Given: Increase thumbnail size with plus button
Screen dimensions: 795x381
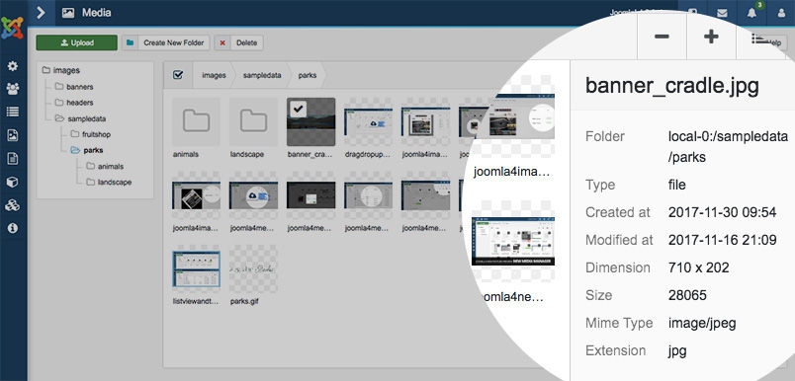Looking at the screenshot, I should click(x=711, y=37).
